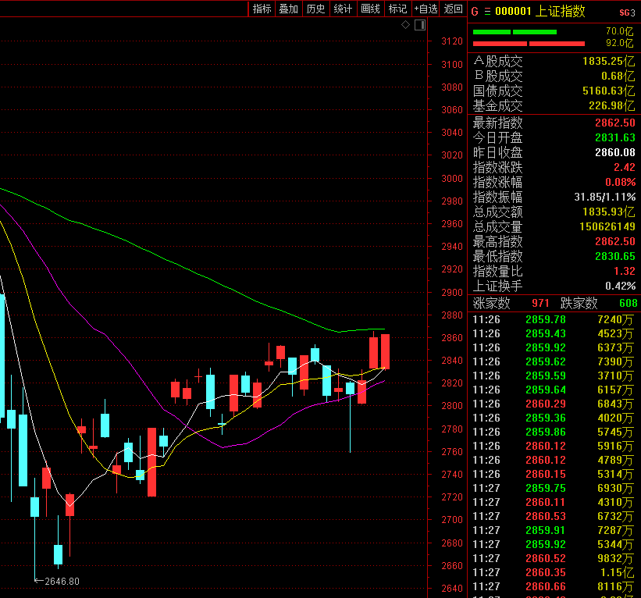Click the 2646.80 low price label
Image resolution: width=641 pixels, height=598 pixels.
(62, 581)
